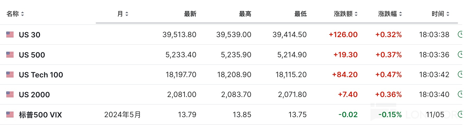Click the flag icon next to US 2000
This screenshot has width=468, height=125.
[10, 94]
